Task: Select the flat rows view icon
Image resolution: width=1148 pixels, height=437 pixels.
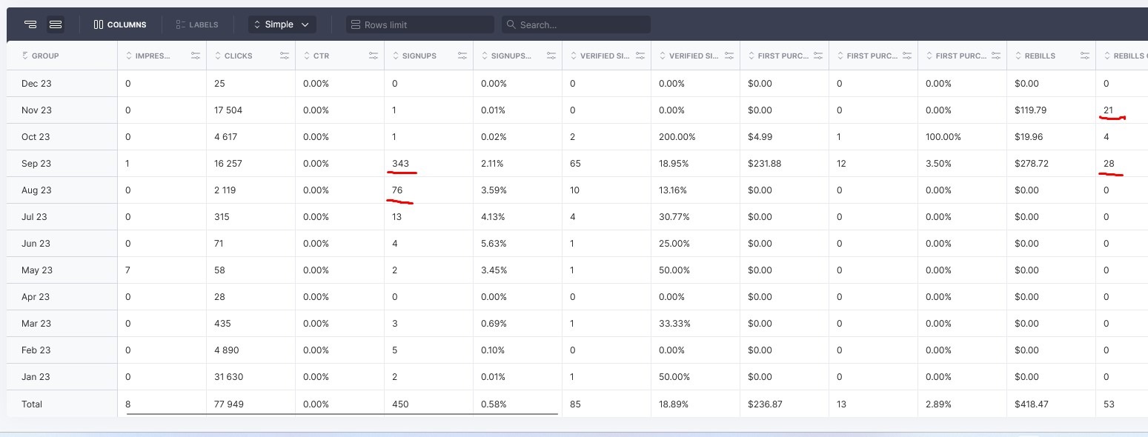Action: tap(55, 24)
